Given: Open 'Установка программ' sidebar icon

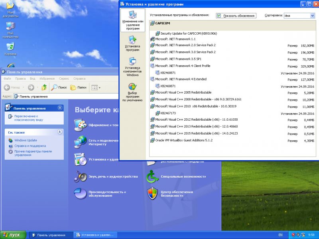Looking at the screenshot, I should (x=132, y=43).
